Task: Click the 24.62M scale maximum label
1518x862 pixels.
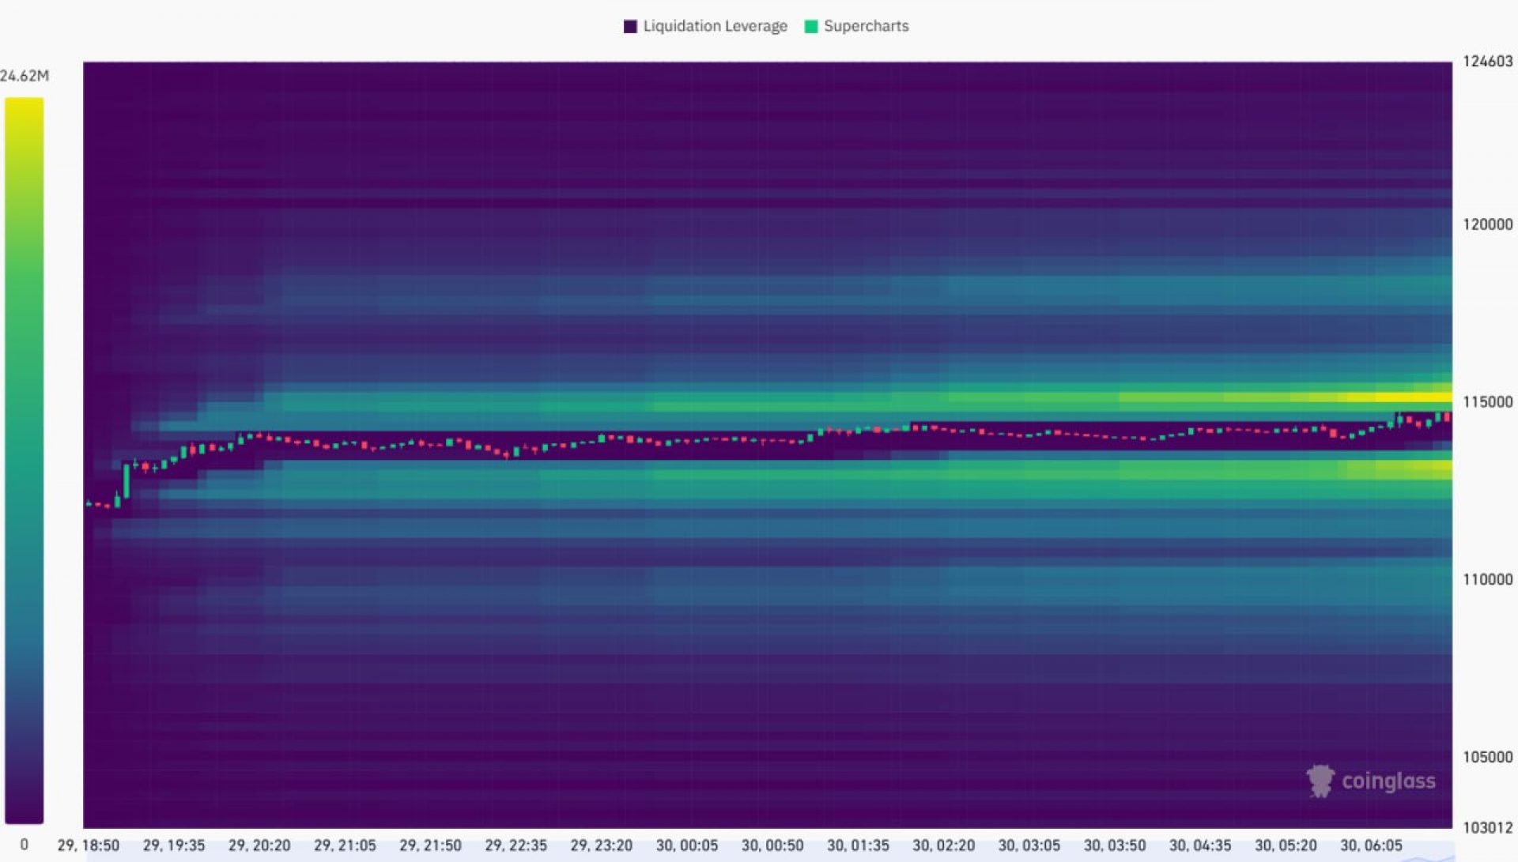Action: tap(25, 76)
